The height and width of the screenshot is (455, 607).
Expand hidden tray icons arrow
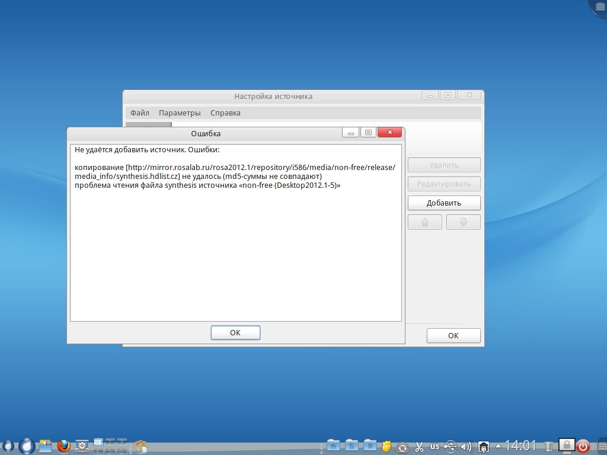[x=499, y=446]
